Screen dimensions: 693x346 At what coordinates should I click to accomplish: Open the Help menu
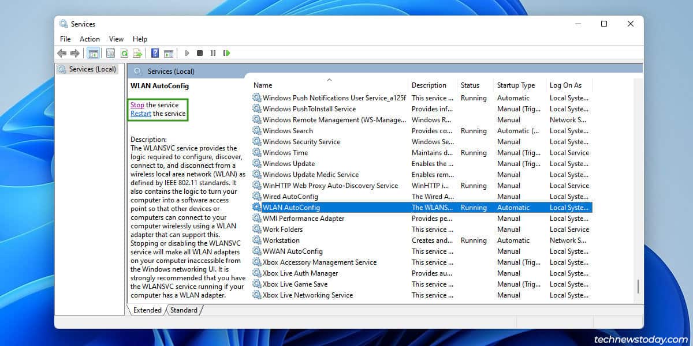tap(140, 39)
